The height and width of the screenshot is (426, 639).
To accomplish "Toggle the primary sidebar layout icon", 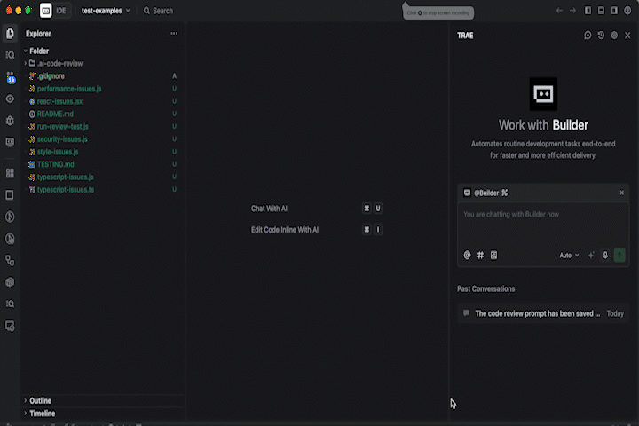I will click(x=588, y=11).
